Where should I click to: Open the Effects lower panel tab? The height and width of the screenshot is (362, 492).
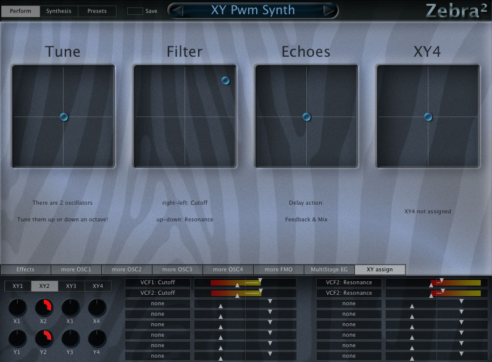pos(25,269)
